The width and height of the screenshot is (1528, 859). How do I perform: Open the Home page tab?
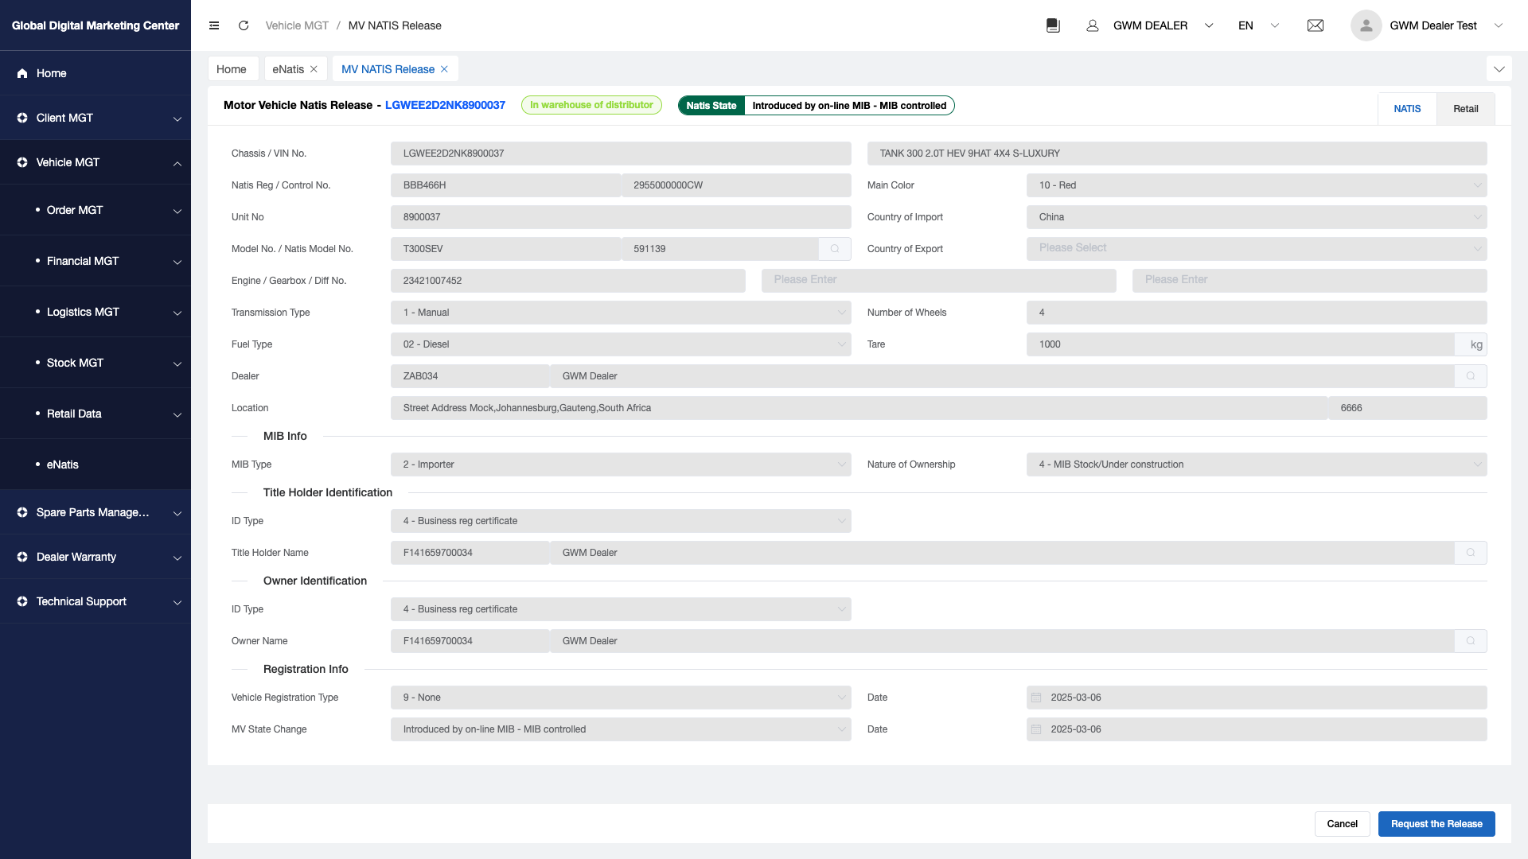[232, 69]
